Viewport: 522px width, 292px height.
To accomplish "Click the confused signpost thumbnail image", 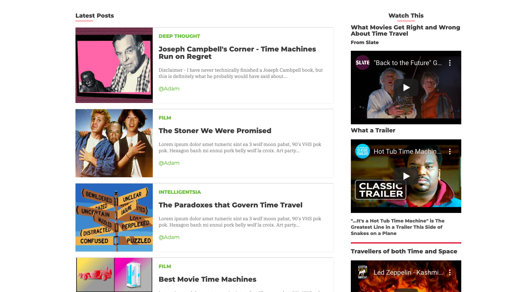I will tap(114, 217).
